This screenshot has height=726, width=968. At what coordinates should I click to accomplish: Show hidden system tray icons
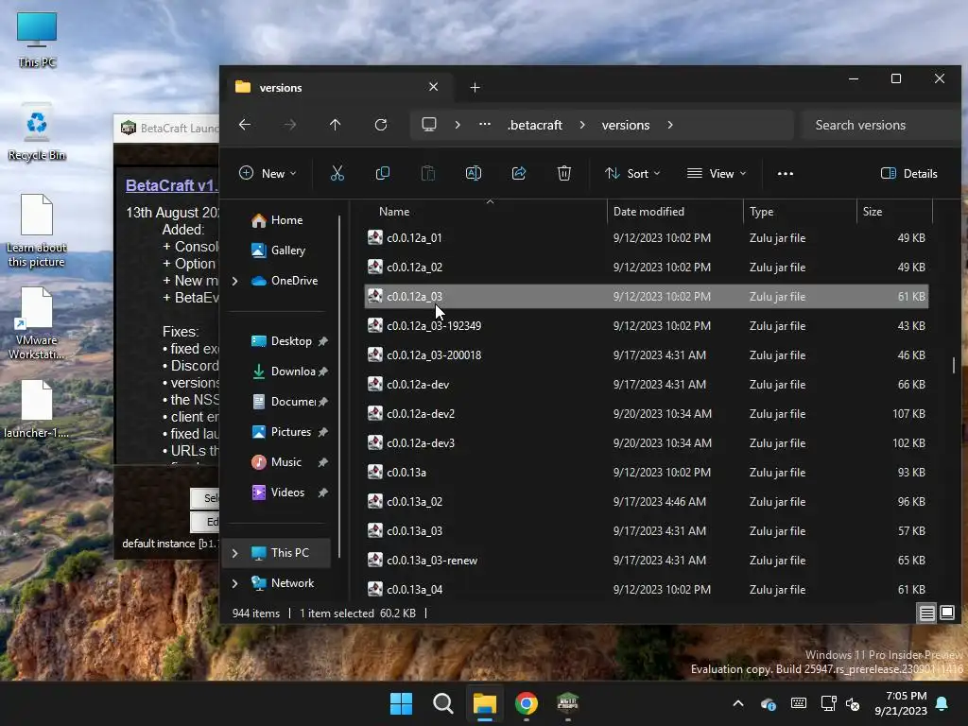click(x=737, y=703)
